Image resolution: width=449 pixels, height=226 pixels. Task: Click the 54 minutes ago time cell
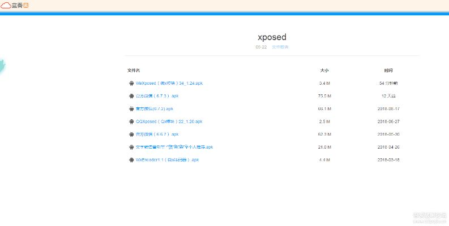[388, 84]
